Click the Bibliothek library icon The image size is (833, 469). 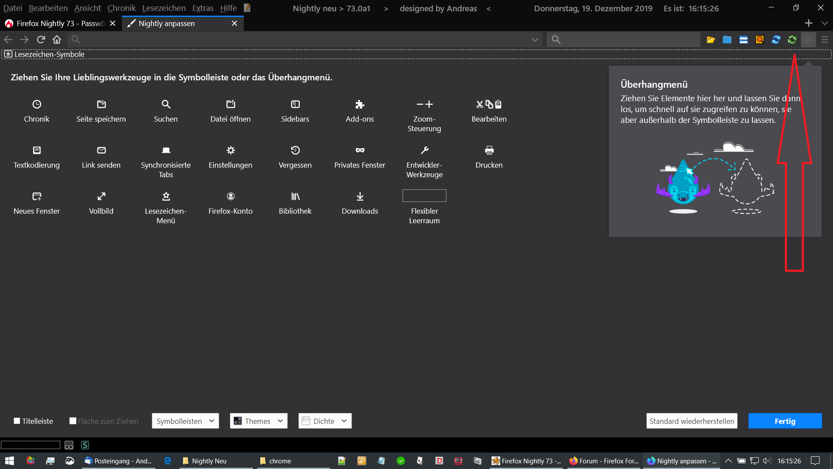pyautogui.click(x=295, y=196)
